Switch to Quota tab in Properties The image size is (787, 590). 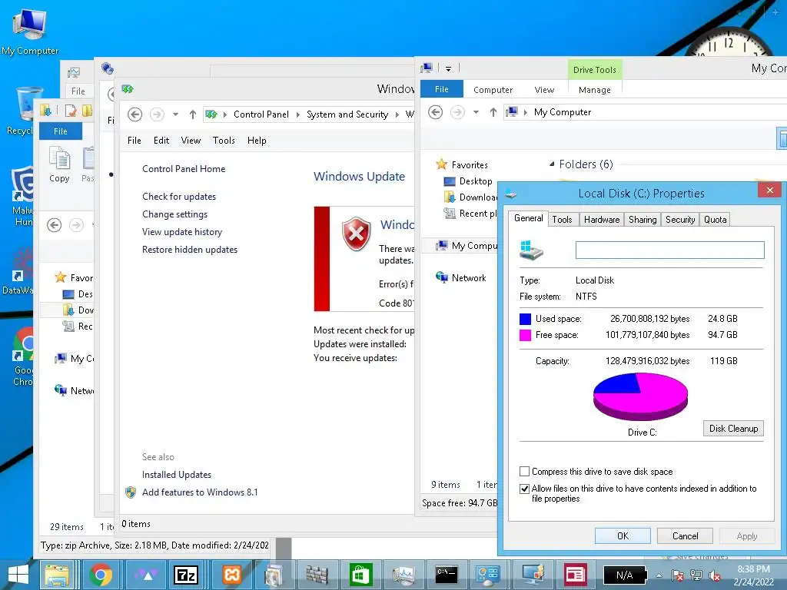tap(715, 219)
